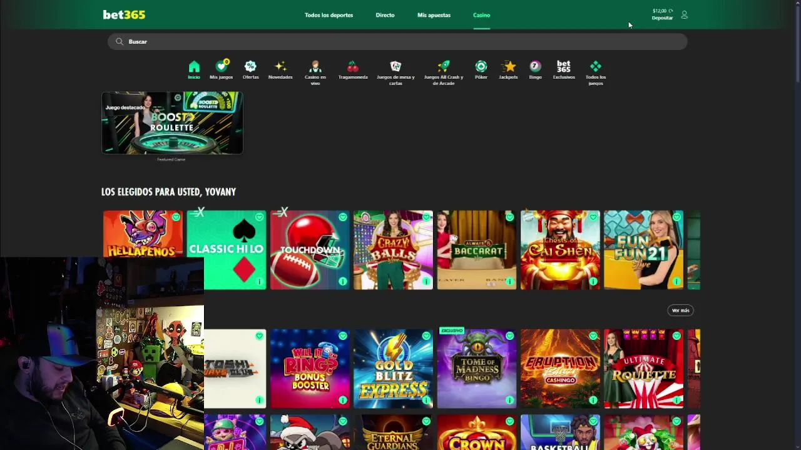Click the search magnifier icon

pos(119,41)
